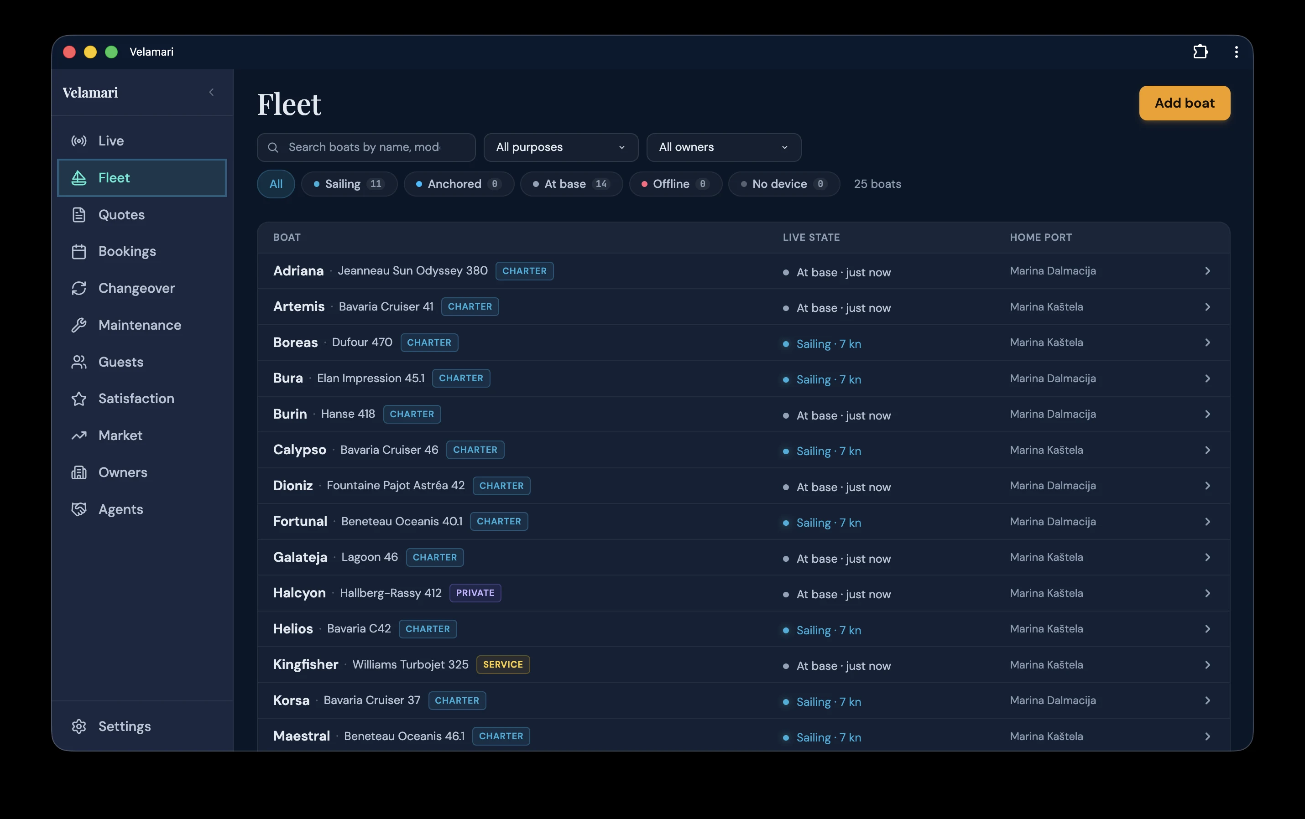Image resolution: width=1305 pixels, height=819 pixels.
Task: Open the All purposes dropdown
Action: 561,147
